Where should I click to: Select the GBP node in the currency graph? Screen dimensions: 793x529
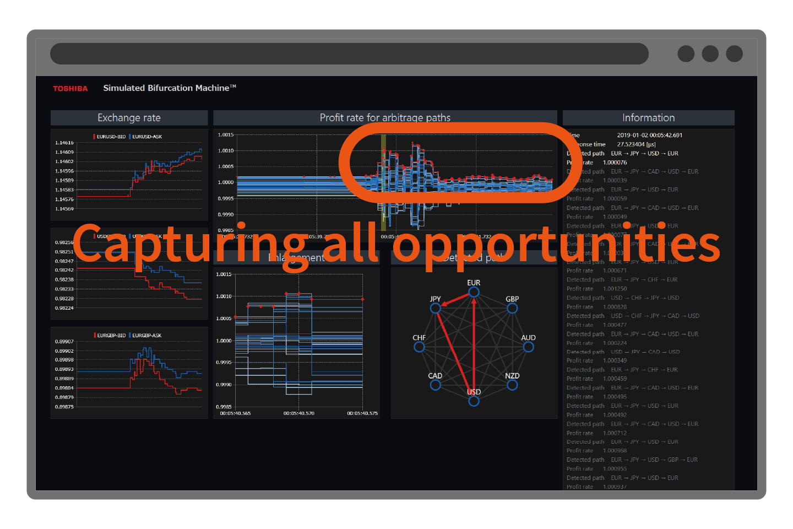(x=512, y=308)
